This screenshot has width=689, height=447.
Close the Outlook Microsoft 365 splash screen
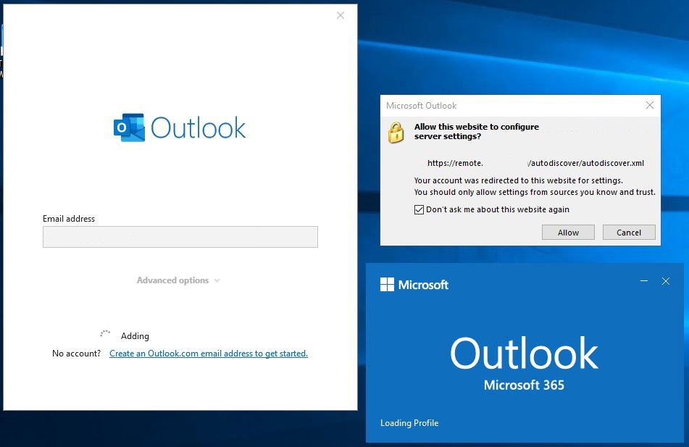point(666,281)
